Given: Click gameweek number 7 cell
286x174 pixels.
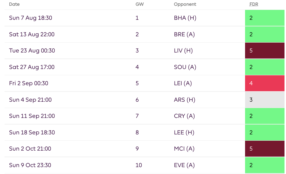Looking at the screenshot, I should (137, 116).
